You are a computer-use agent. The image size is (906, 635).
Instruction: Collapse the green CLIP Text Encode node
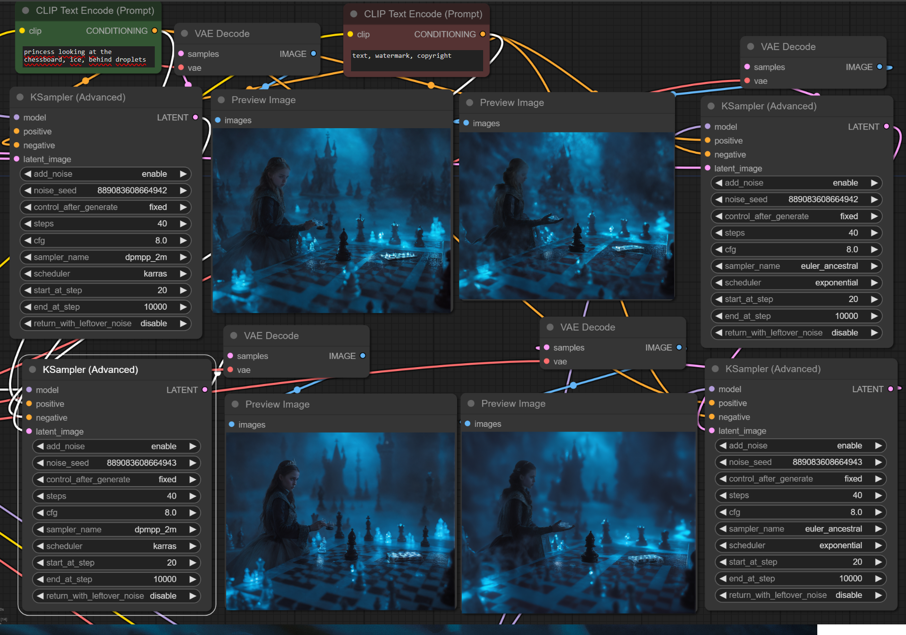[26, 11]
